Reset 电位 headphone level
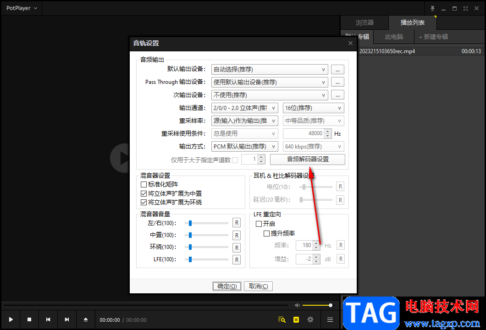Image resolution: width=486 pixels, height=330 pixels. click(340, 187)
